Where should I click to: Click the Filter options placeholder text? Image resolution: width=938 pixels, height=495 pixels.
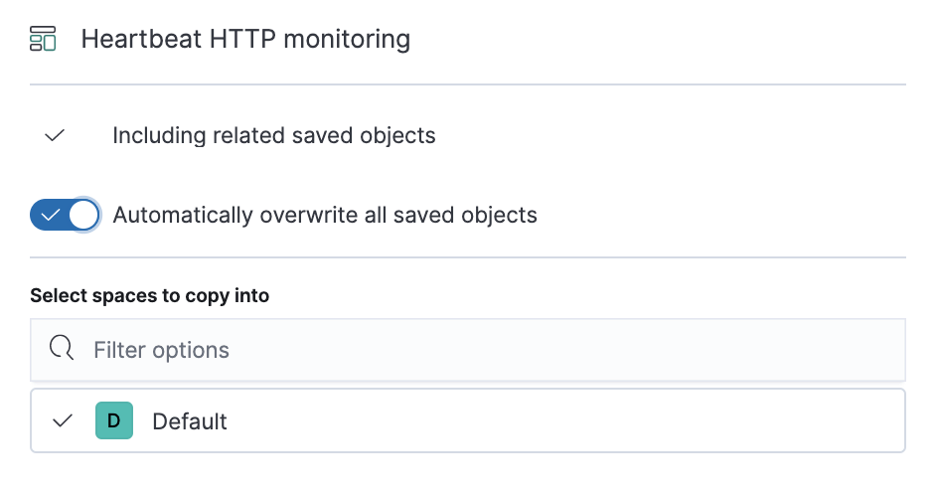pyautogui.click(x=161, y=350)
